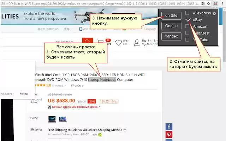The image size is (226, 141).
Task: Share the product on Pinterest
Action: point(169,135)
